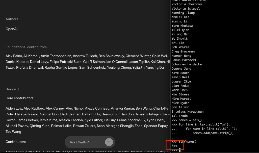Click 'Yo Shavit' terminal line
Screen dimensions: 259x153
tap(179, 39)
